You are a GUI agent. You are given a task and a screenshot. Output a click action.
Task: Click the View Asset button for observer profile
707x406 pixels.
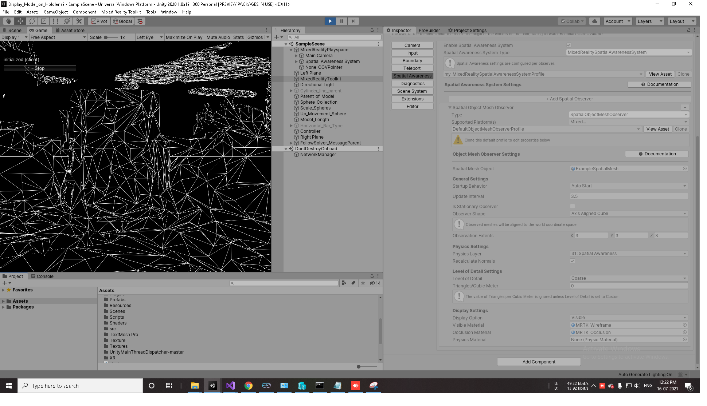(x=658, y=129)
